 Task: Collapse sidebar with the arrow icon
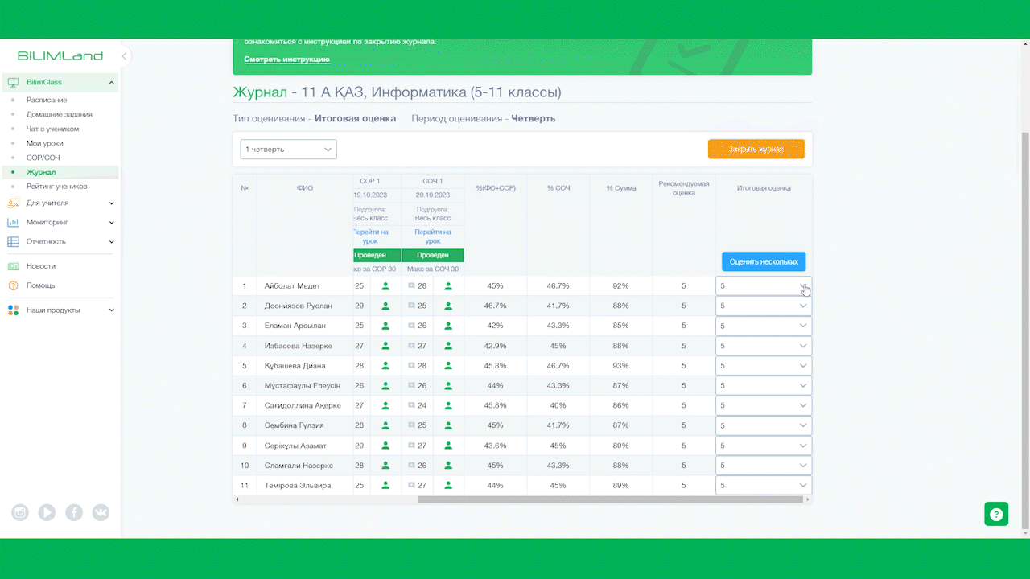(125, 56)
